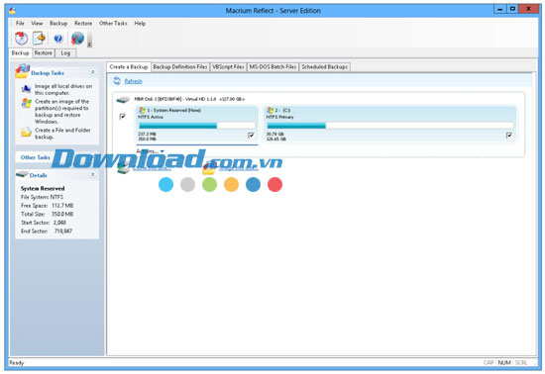545x374 pixels.
Task: Click the MBR Disk 1 drive icon
Action: click(x=123, y=100)
